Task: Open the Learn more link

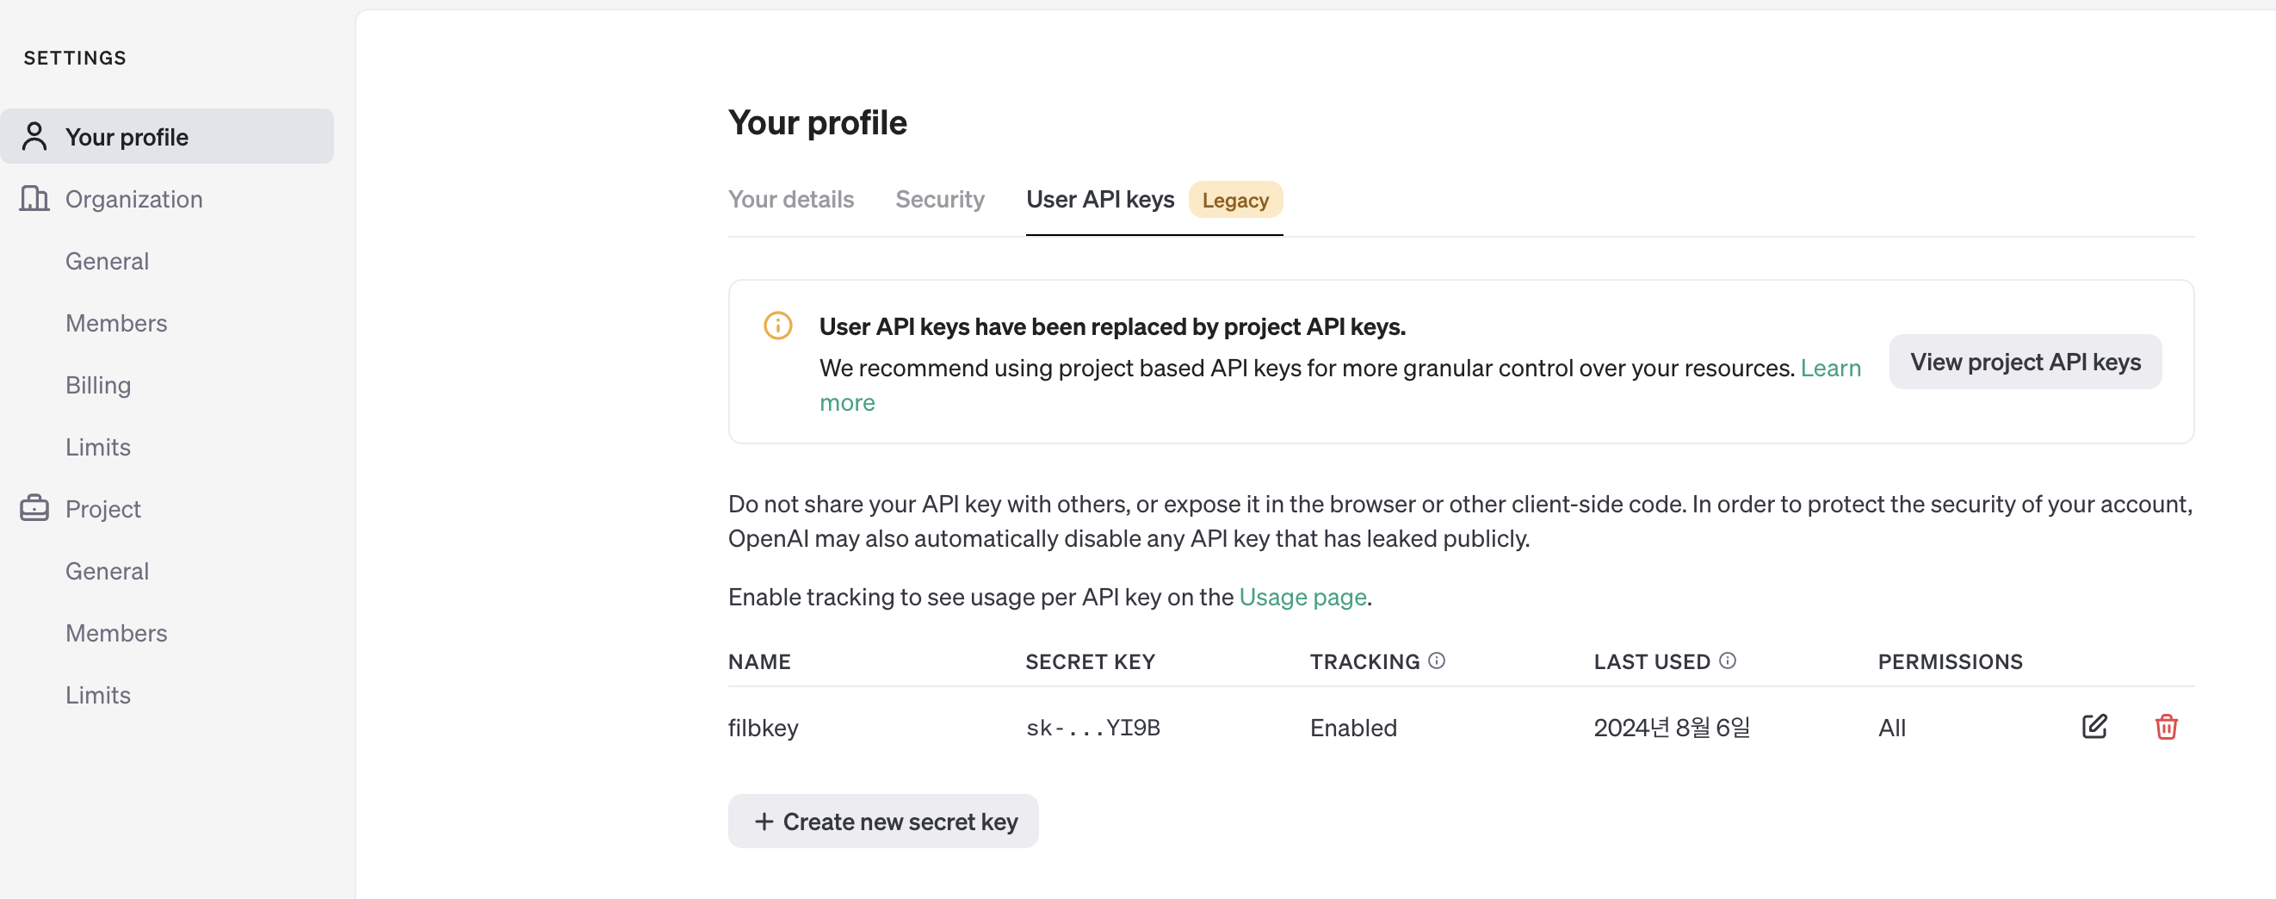Action: coord(1830,368)
